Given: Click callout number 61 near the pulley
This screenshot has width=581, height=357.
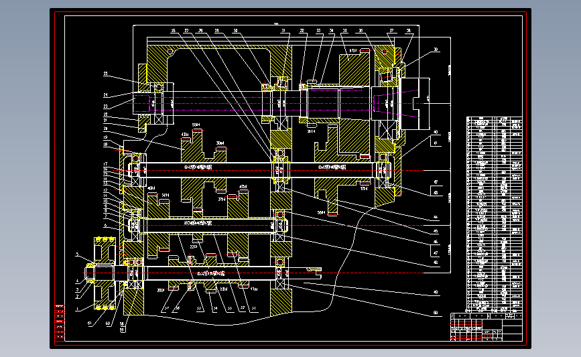Looking at the screenshot, I should pyautogui.click(x=90, y=324).
